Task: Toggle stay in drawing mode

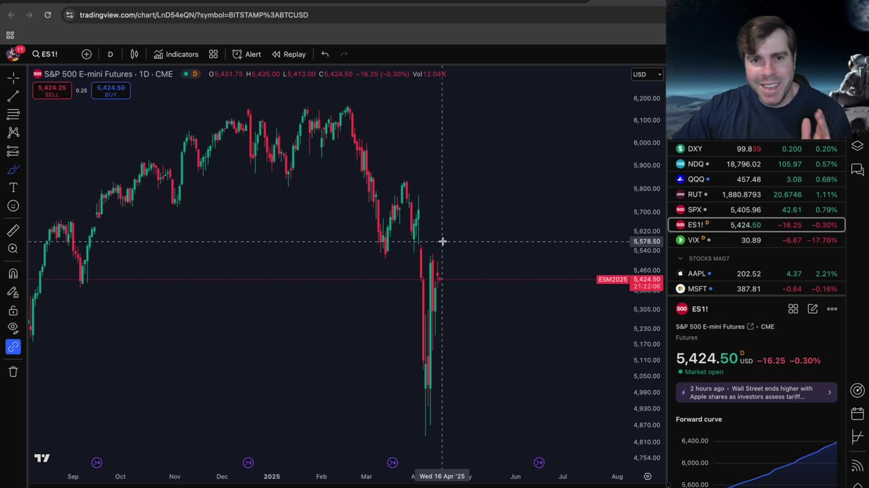Action: pos(13,292)
